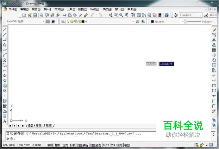Select the Multiline Text tool
The height and width of the screenshot is (149, 219).
point(5,121)
